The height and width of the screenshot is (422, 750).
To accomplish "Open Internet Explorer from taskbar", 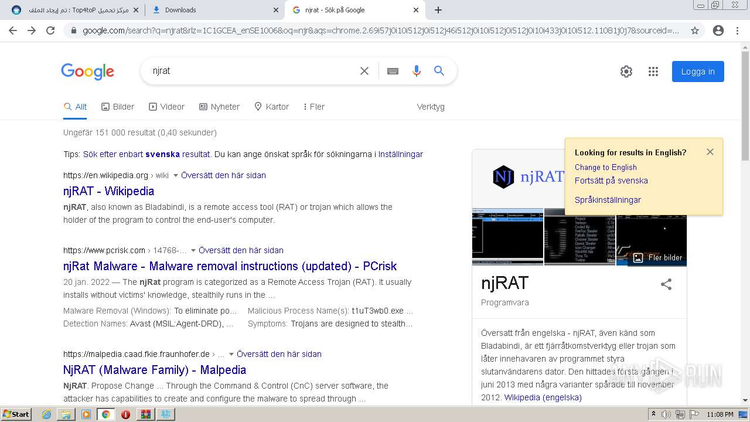I will (x=47, y=414).
